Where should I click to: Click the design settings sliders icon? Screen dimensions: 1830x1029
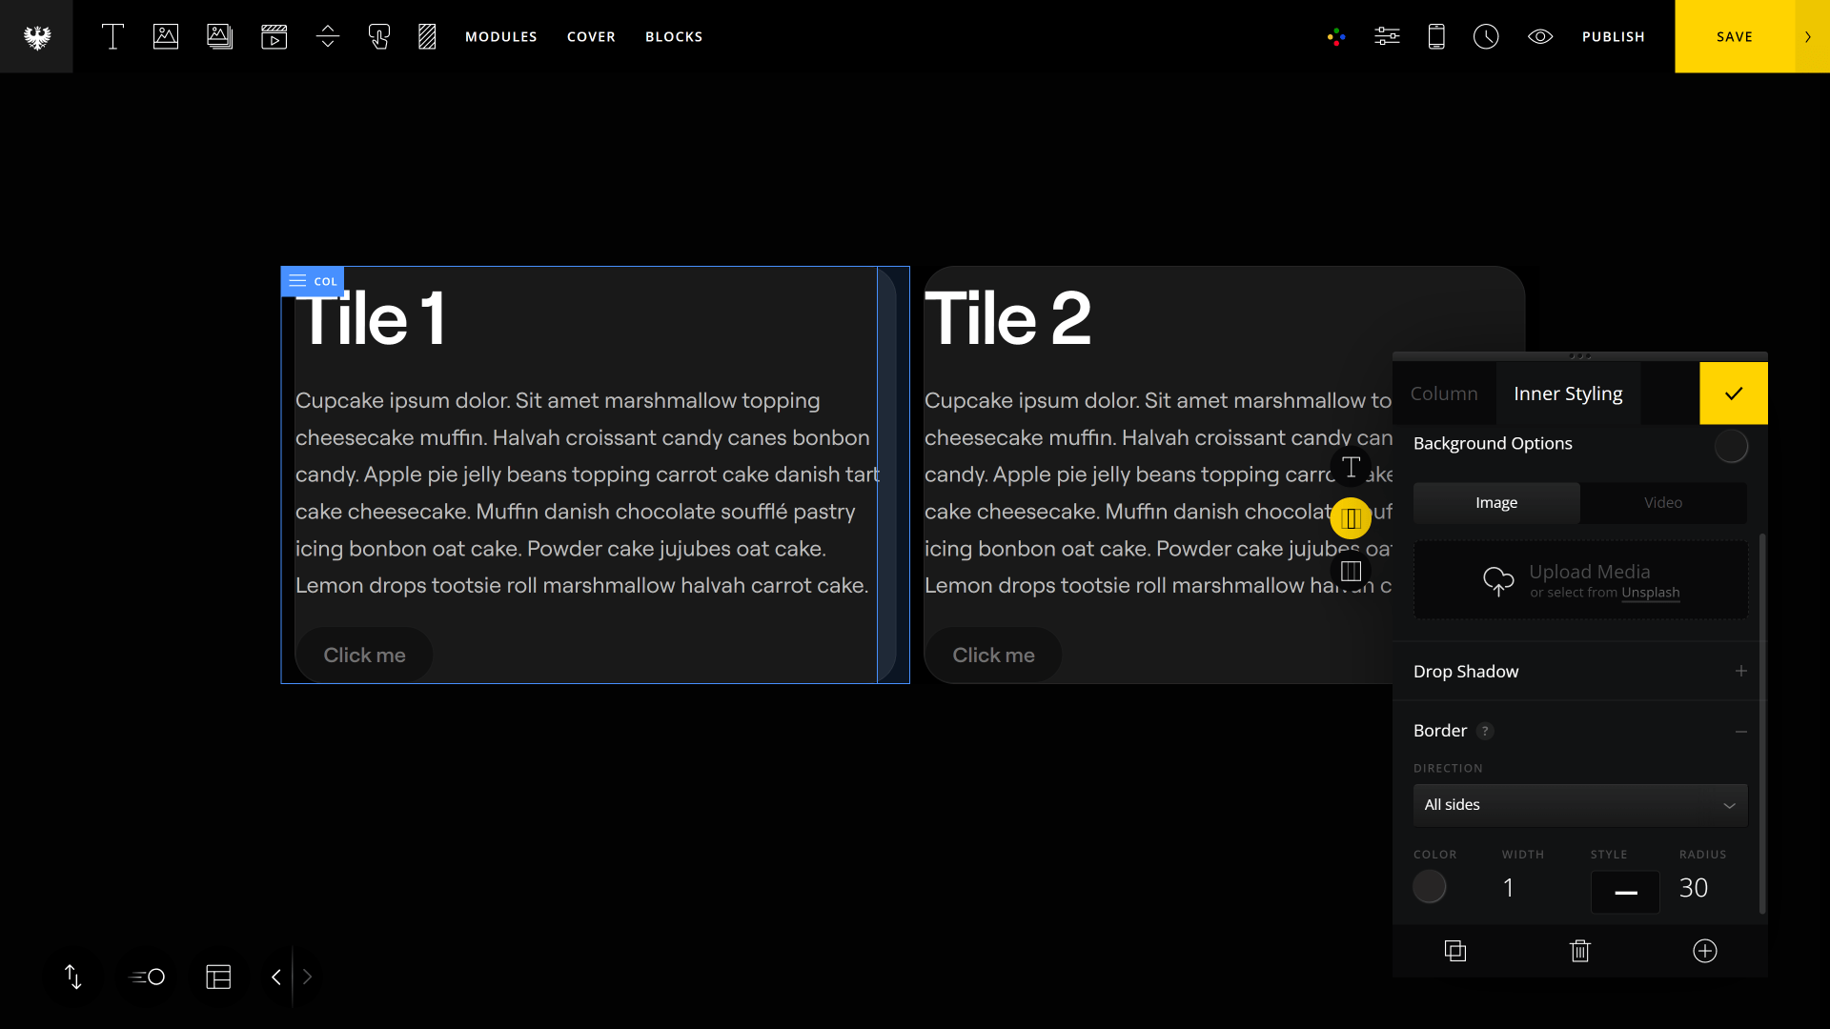pyautogui.click(x=1387, y=36)
